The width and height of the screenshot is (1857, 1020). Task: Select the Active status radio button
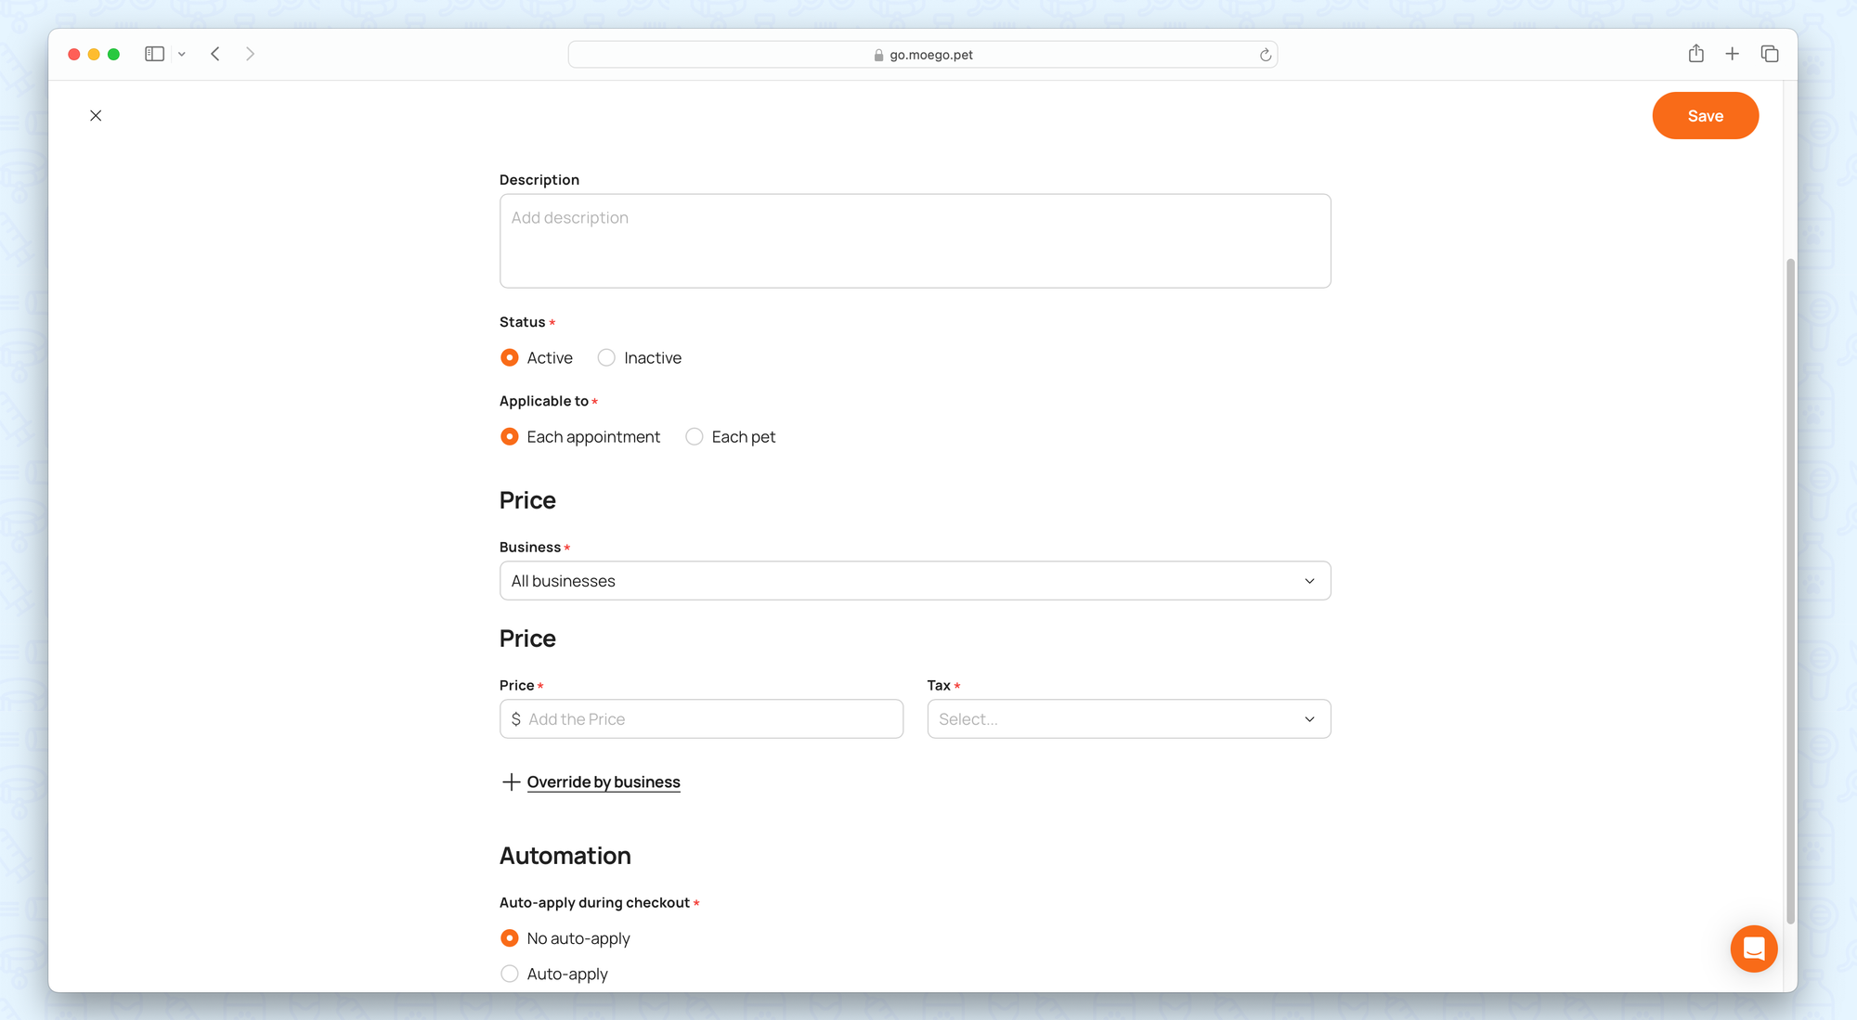pyautogui.click(x=510, y=357)
